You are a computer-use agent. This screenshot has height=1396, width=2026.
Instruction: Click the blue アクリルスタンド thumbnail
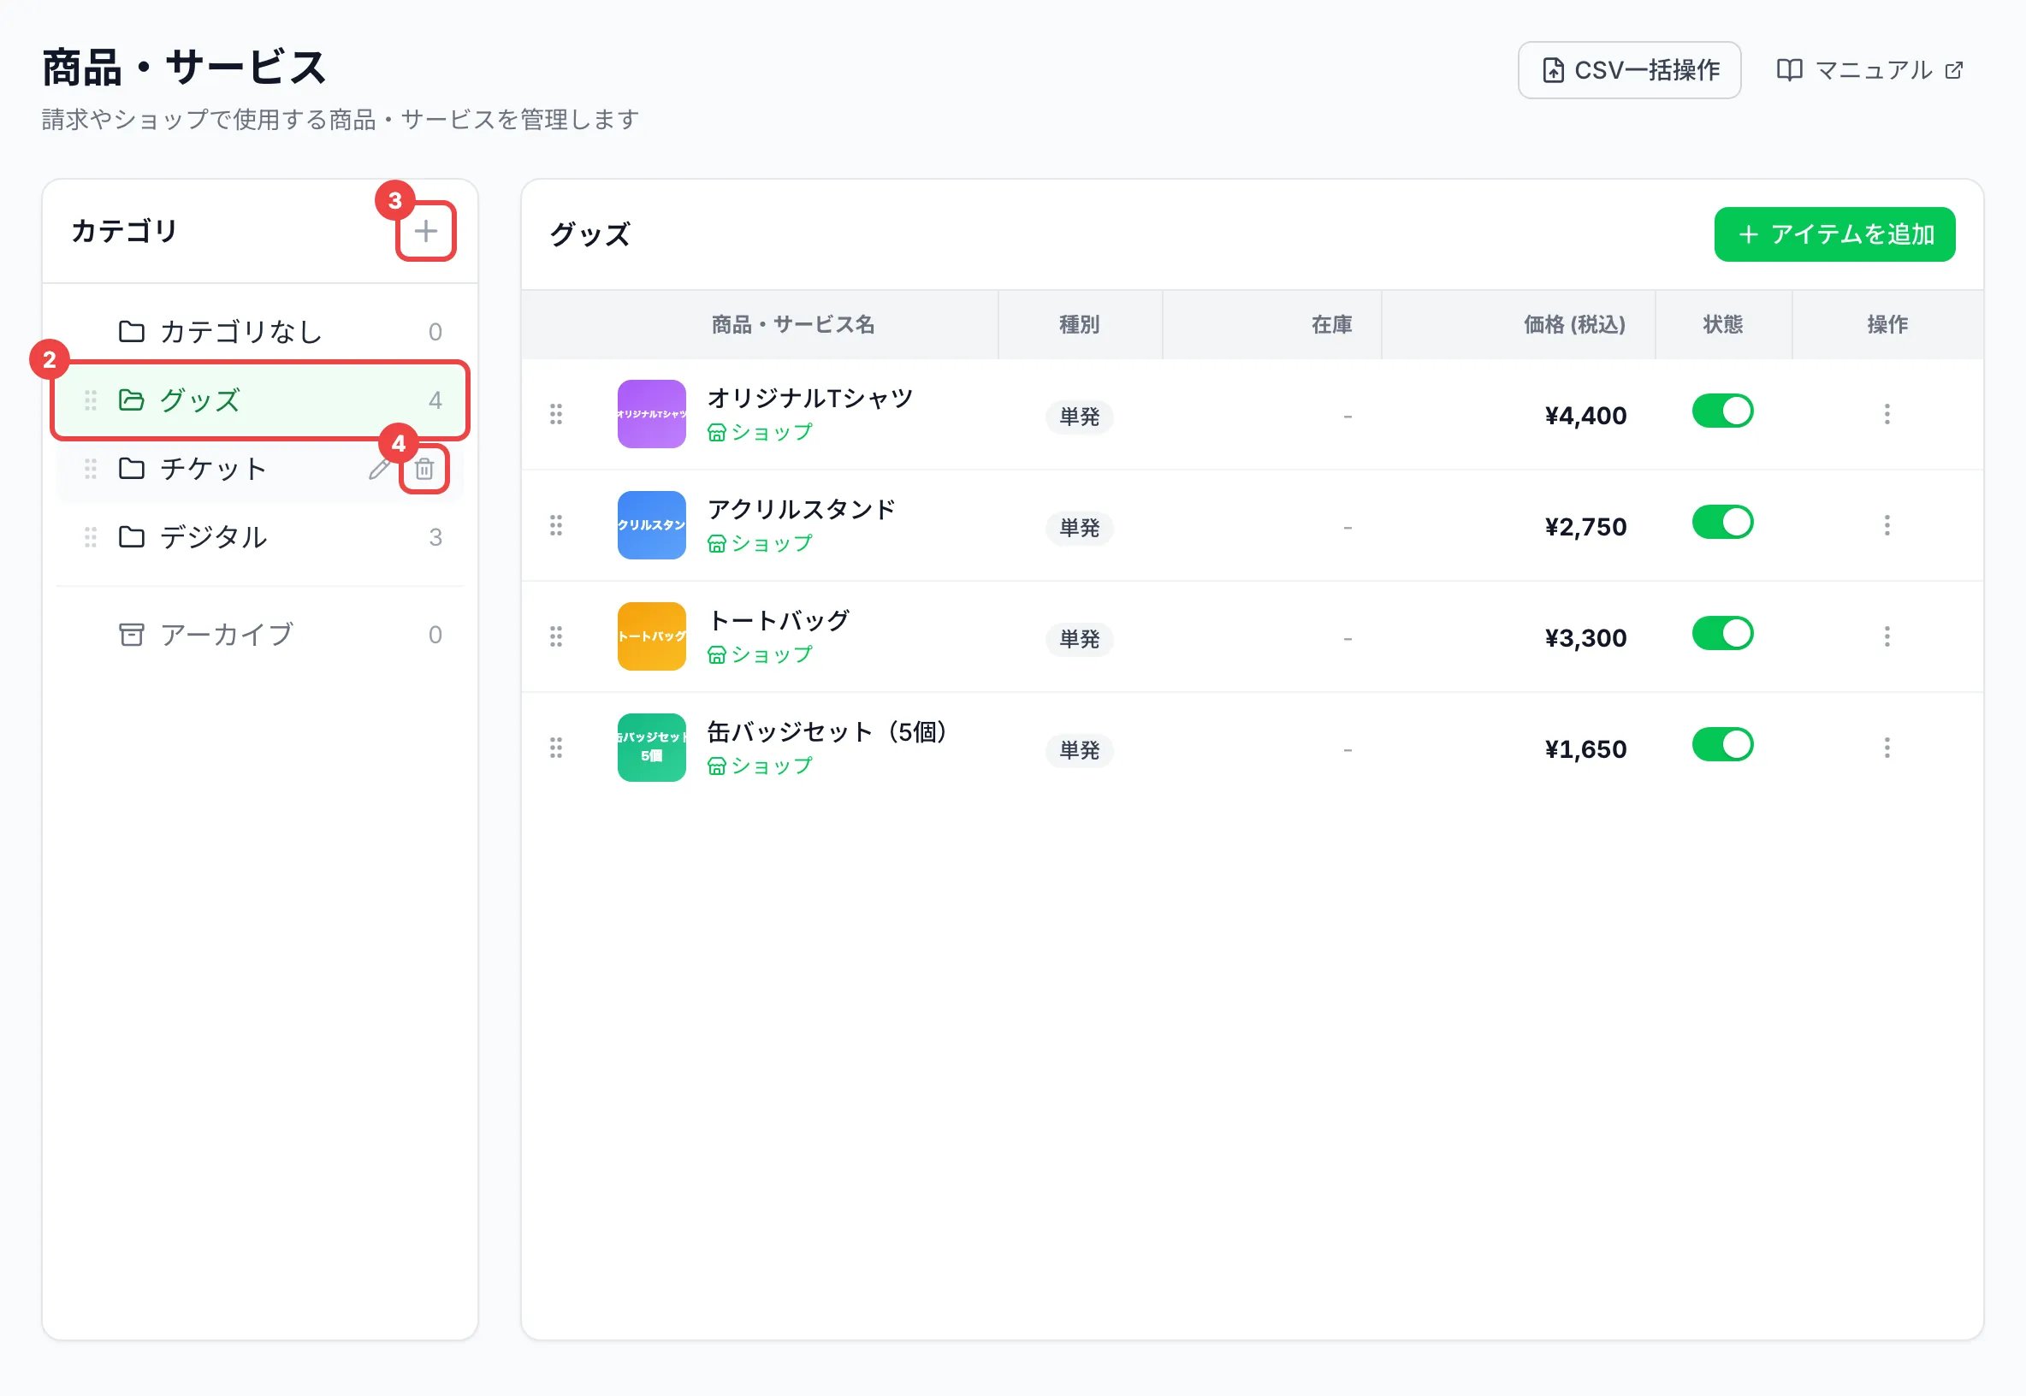(x=652, y=525)
